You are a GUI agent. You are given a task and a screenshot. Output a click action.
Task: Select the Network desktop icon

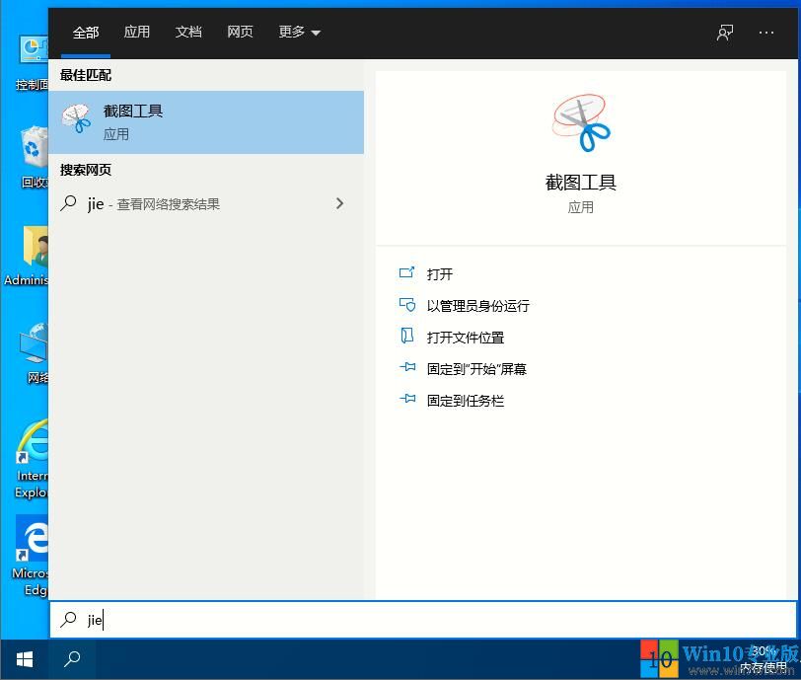pyautogui.click(x=35, y=352)
